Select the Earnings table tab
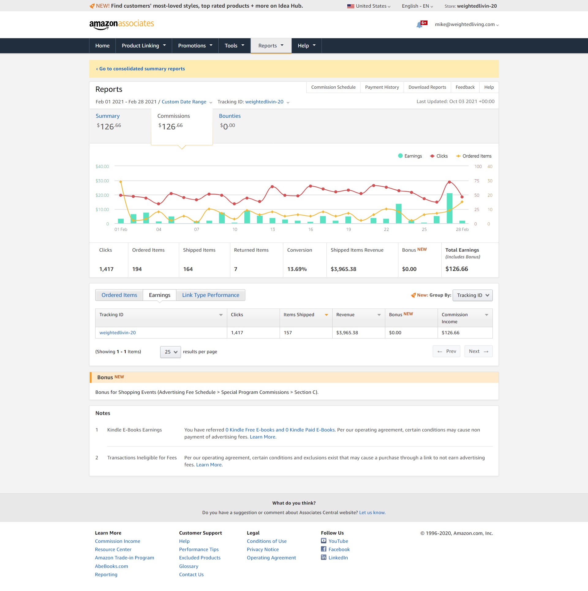Image resolution: width=588 pixels, height=591 pixels. 160,295
